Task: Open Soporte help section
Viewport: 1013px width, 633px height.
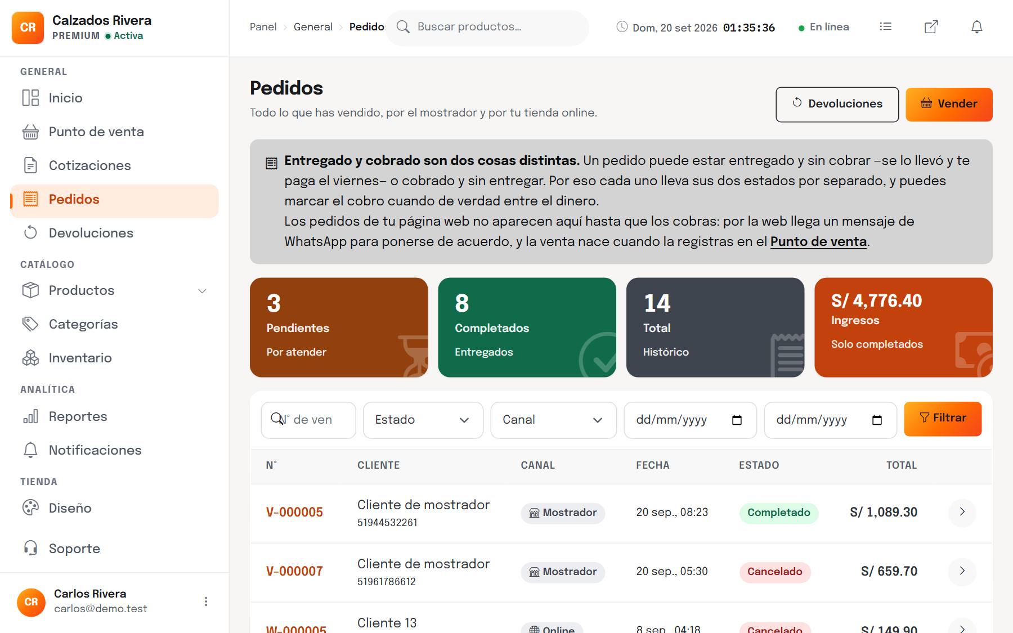Action: (x=114, y=549)
